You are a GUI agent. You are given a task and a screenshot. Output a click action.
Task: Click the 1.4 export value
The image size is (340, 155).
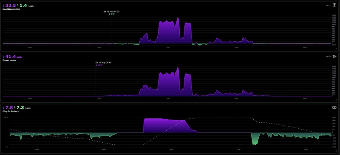point(23,6)
